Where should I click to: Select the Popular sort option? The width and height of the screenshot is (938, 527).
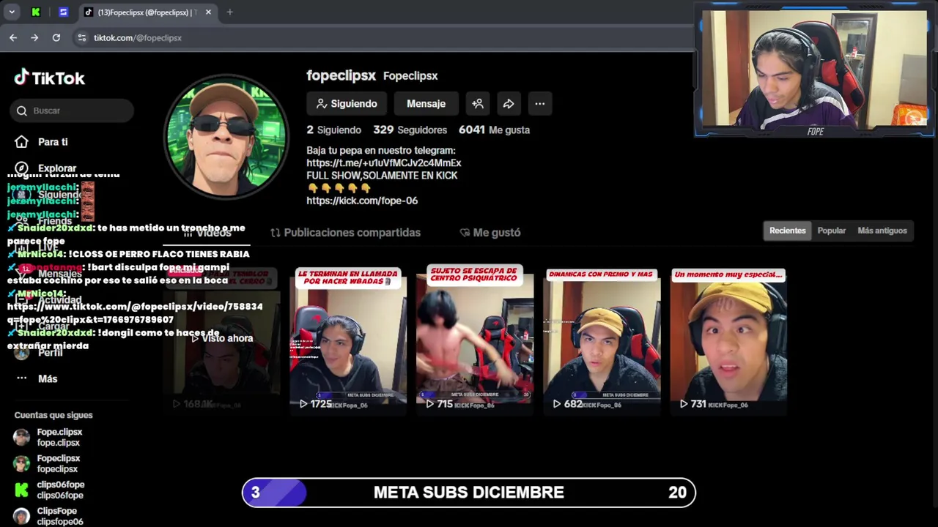[832, 231]
